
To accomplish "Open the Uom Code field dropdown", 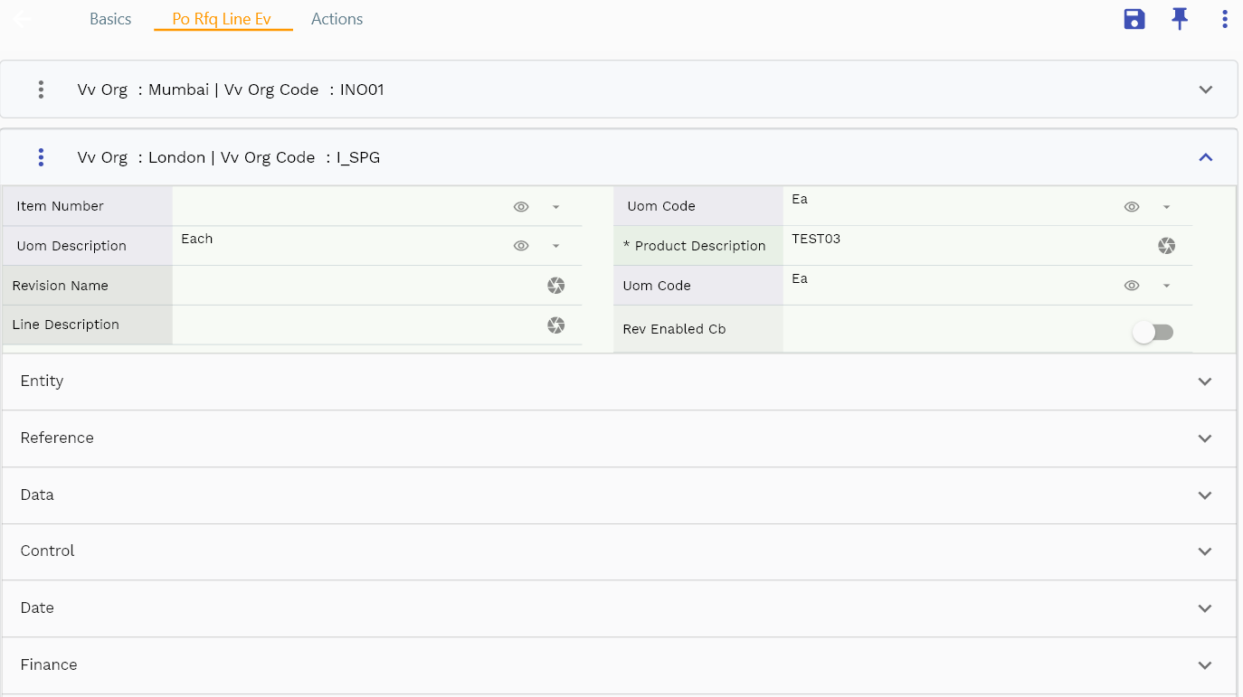I will [1167, 206].
